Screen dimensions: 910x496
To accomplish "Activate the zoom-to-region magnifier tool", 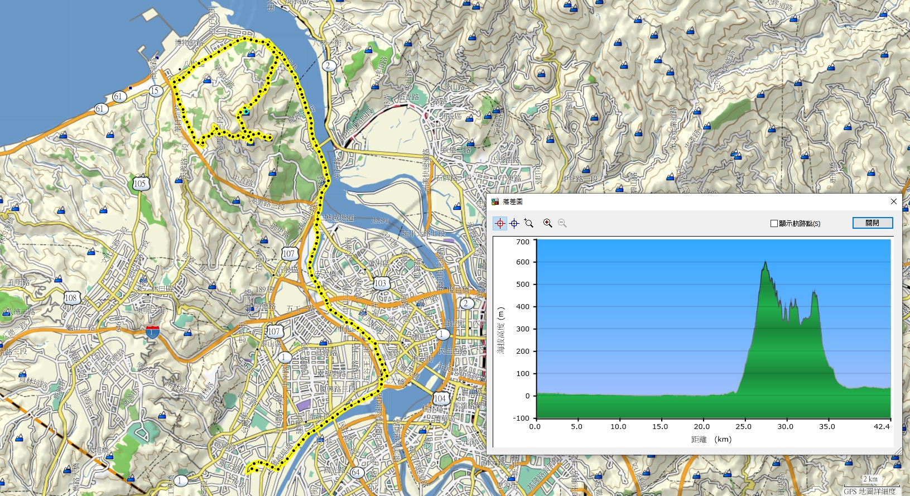I will pos(529,223).
